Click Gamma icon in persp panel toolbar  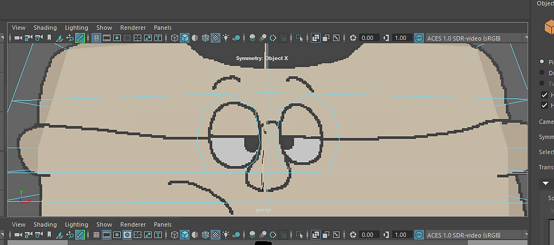click(387, 38)
